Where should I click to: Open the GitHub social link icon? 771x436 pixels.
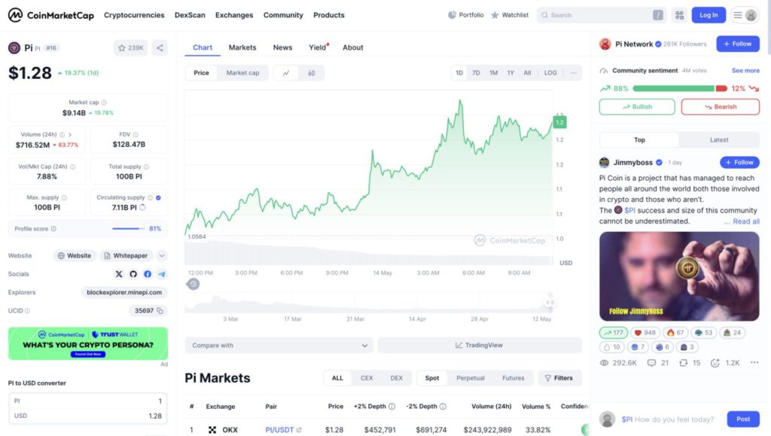click(x=133, y=274)
